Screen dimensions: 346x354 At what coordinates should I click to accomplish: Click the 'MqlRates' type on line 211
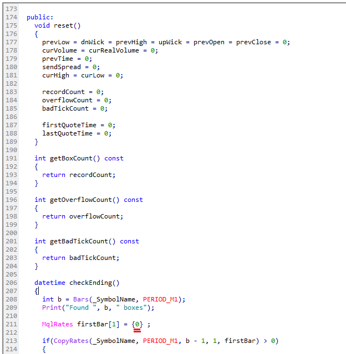click(x=58, y=324)
